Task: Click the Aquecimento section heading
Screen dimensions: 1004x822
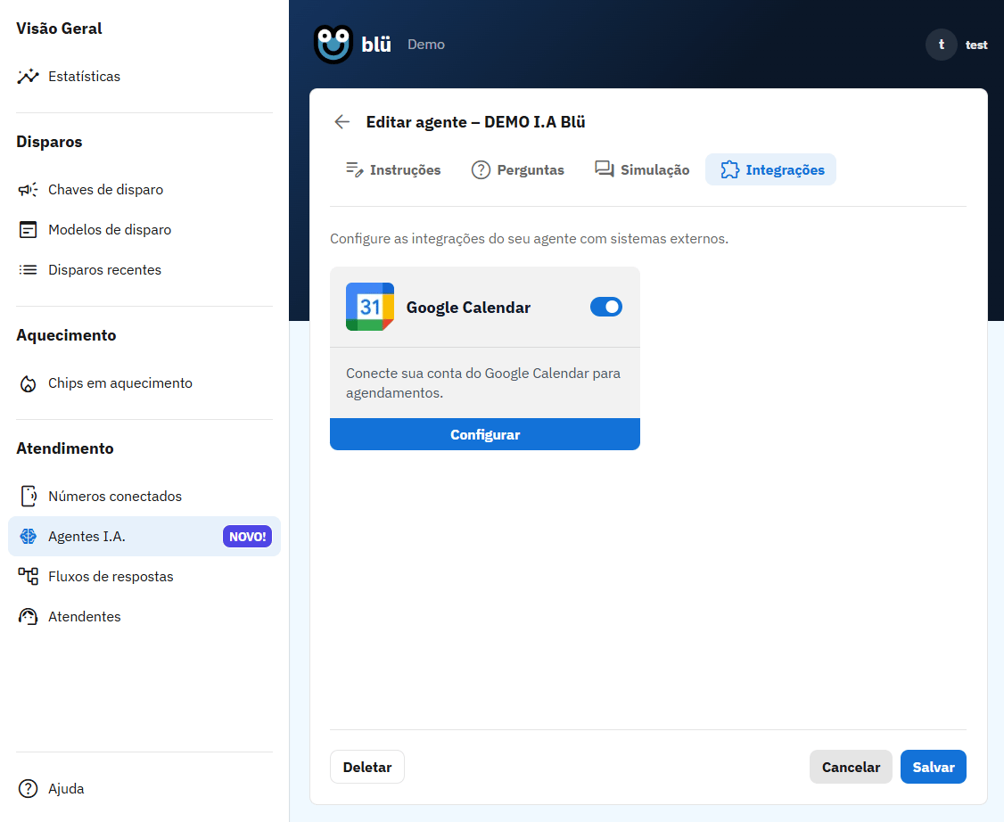Action: [x=66, y=335]
